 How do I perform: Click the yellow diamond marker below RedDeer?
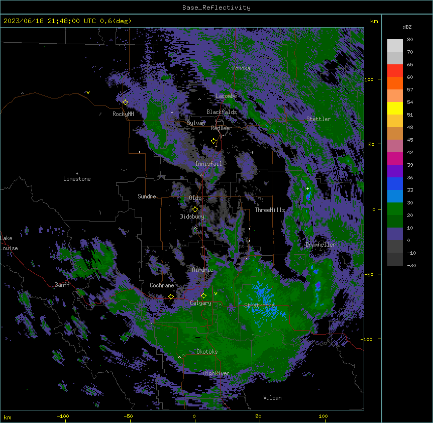click(x=214, y=141)
